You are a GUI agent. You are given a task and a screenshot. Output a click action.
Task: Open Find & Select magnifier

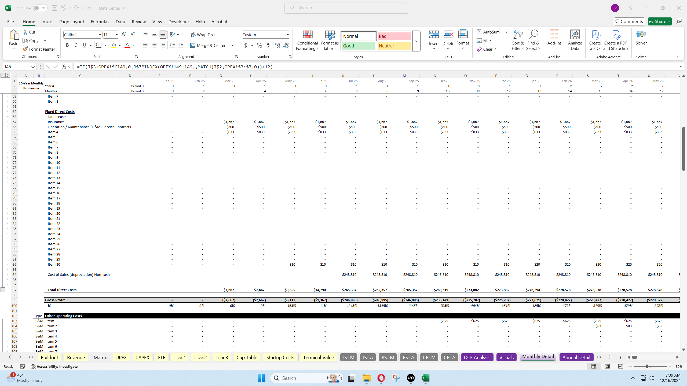tap(533, 40)
